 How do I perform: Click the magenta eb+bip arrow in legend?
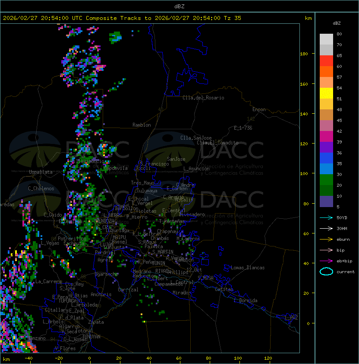(x=326, y=261)
